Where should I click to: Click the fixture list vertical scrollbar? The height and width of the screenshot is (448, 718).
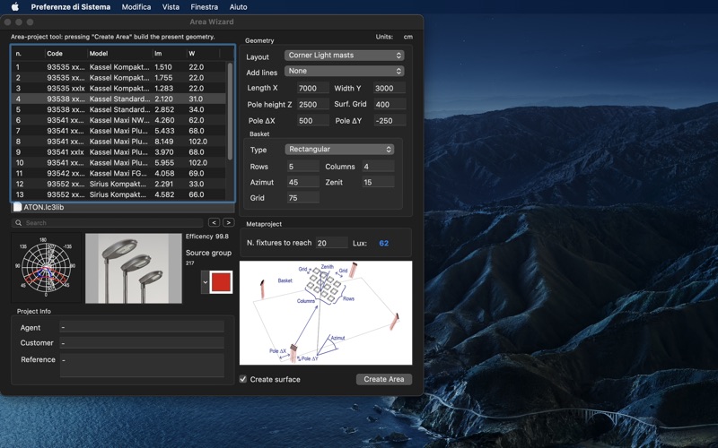(x=230, y=111)
